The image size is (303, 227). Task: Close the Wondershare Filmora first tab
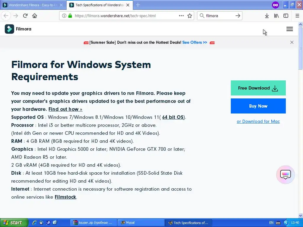tap(61, 5)
